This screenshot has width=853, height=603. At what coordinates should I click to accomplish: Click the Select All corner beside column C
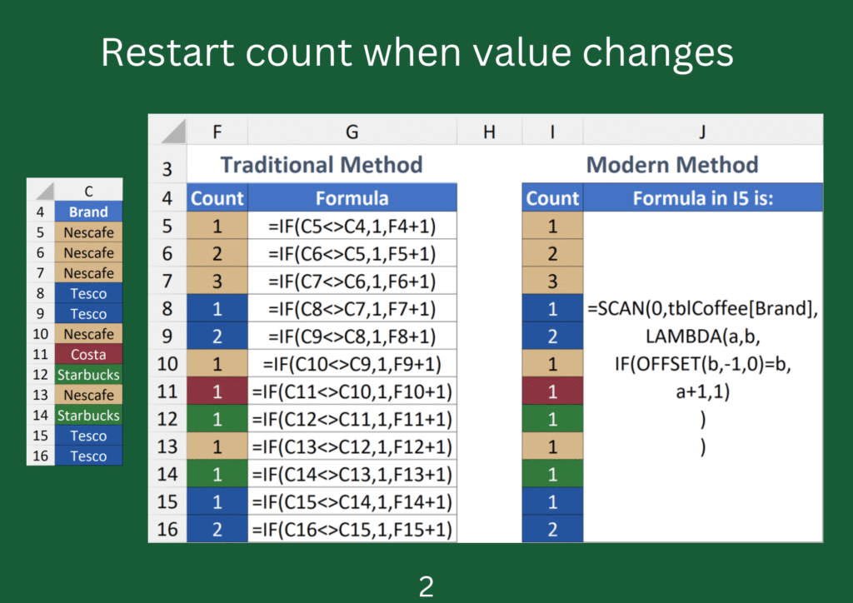click(41, 191)
